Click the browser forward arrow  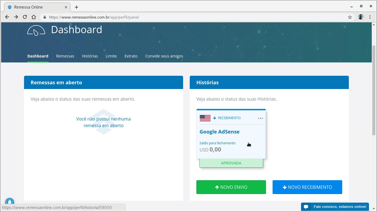coord(16,17)
